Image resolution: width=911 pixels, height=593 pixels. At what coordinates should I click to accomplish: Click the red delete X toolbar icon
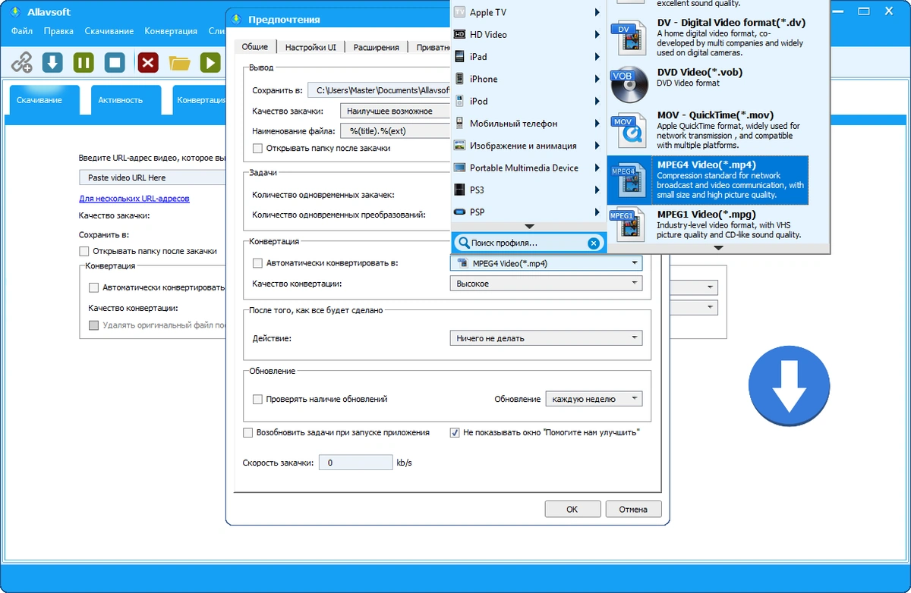(x=148, y=62)
